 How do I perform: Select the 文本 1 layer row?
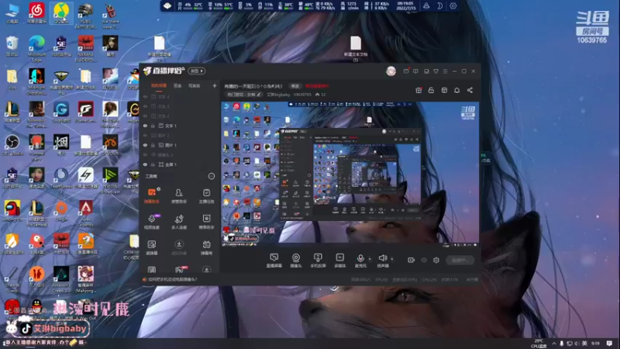[180, 126]
